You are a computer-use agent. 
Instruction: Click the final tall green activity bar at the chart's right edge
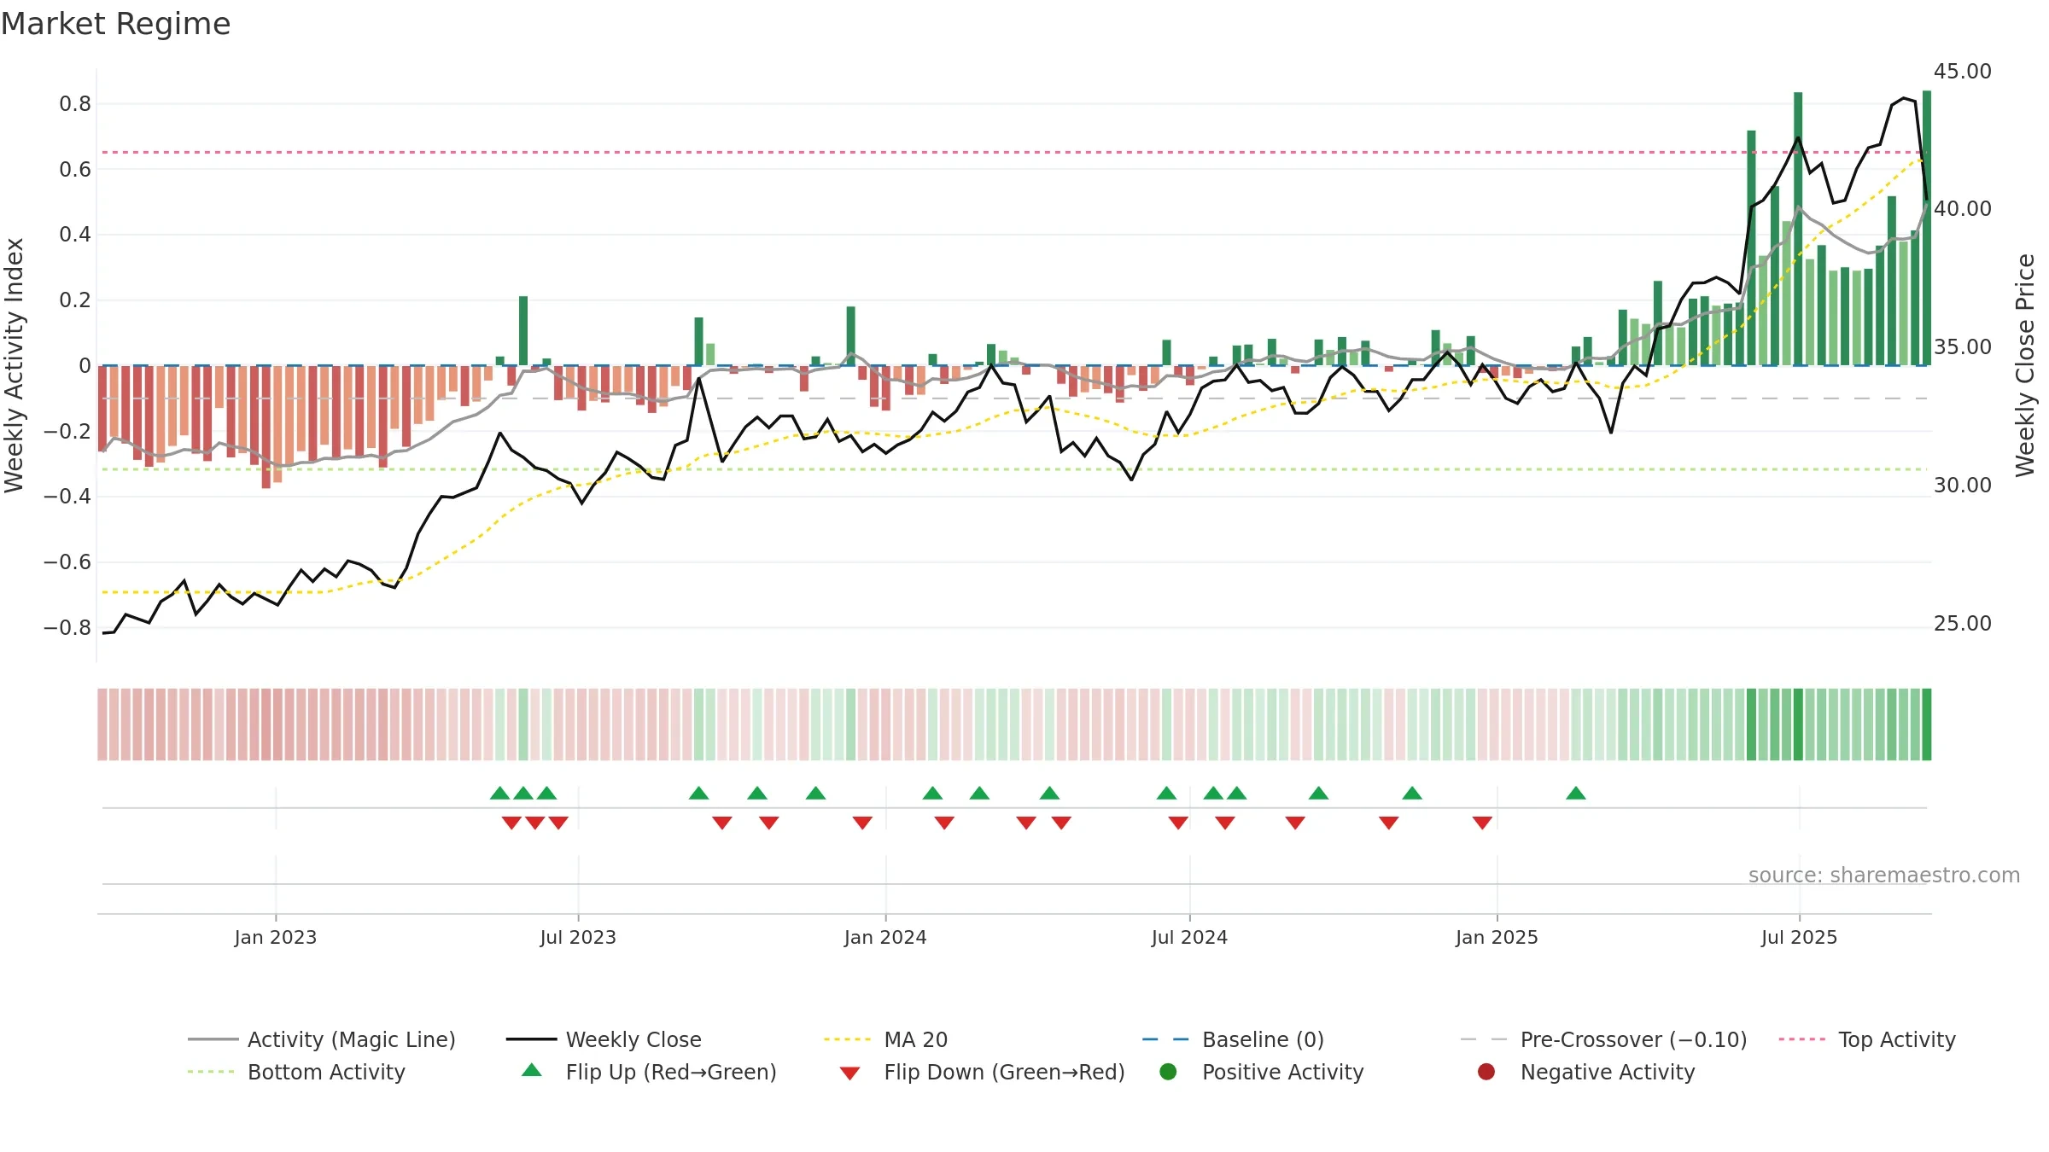[x=1927, y=228]
